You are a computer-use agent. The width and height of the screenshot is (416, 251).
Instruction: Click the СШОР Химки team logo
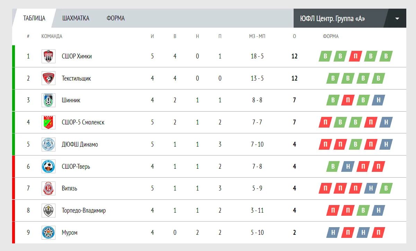tap(49, 56)
